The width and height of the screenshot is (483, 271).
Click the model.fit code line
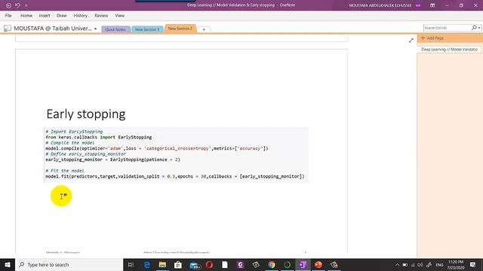pos(175,176)
